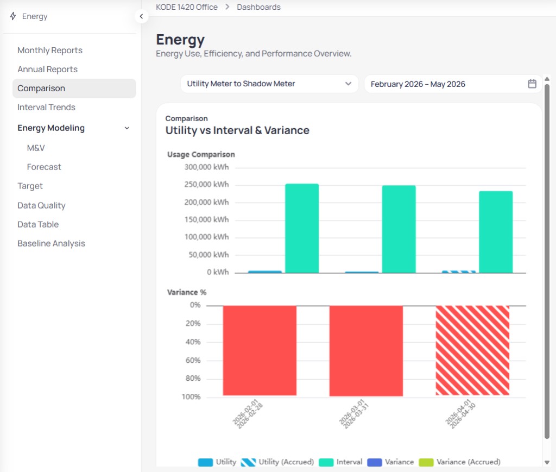Open Monthly Reports in the sidebar

tap(50, 51)
